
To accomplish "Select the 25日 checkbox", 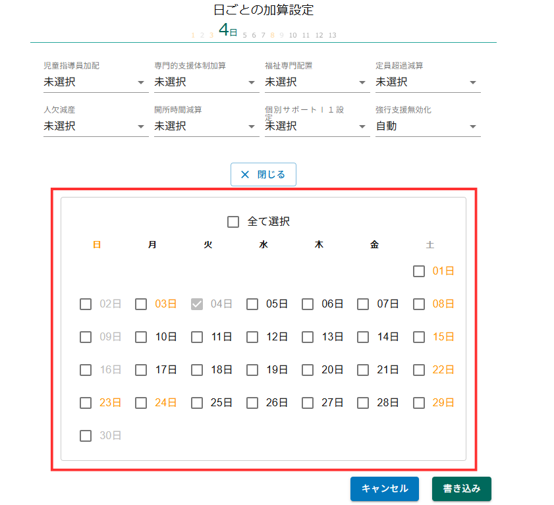I will (x=196, y=403).
